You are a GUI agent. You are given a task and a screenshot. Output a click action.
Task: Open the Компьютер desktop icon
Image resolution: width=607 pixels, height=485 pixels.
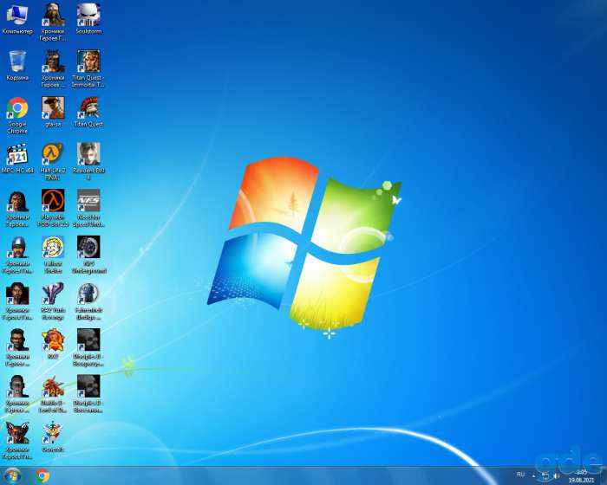coord(17,20)
